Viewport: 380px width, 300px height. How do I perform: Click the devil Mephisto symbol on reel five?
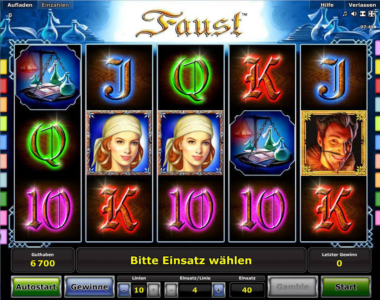(x=334, y=143)
